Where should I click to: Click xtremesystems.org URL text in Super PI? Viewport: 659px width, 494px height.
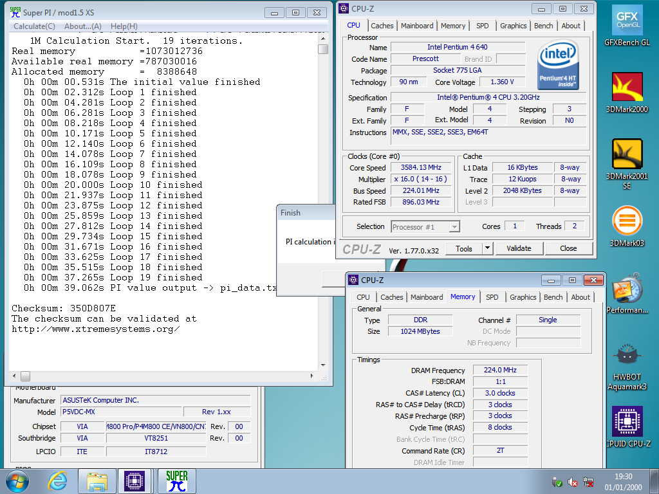pyautogui.click(x=96, y=329)
